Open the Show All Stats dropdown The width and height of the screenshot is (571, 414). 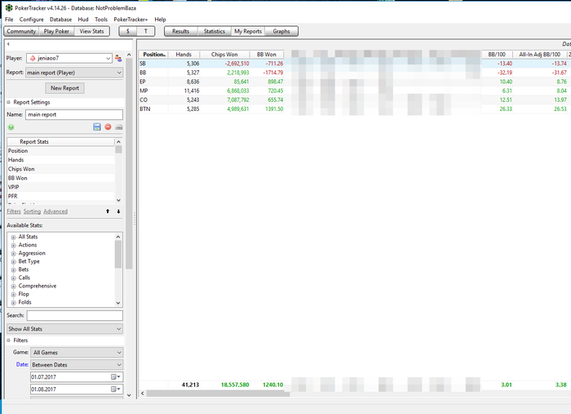click(x=64, y=329)
